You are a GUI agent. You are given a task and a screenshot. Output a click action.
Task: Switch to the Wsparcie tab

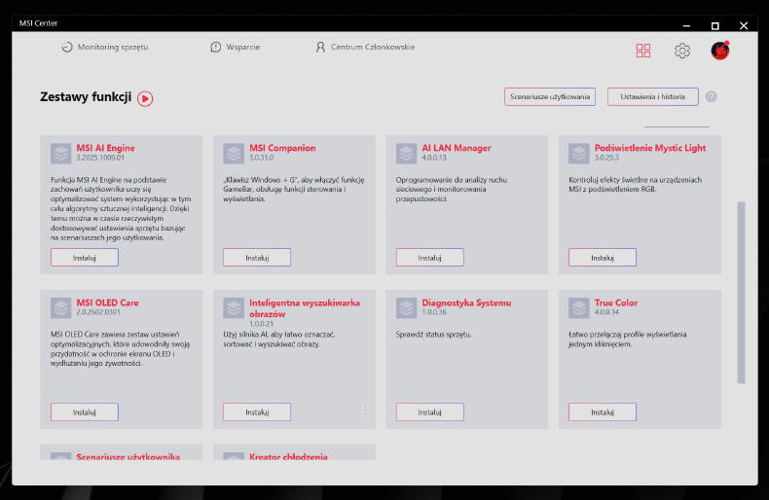pos(235,47)
